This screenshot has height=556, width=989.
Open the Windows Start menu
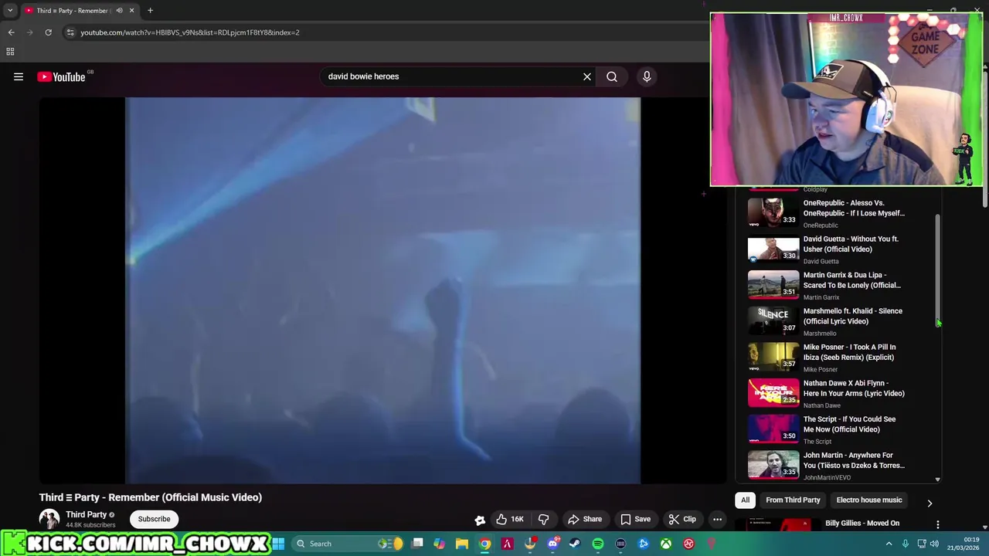[278, 544]
